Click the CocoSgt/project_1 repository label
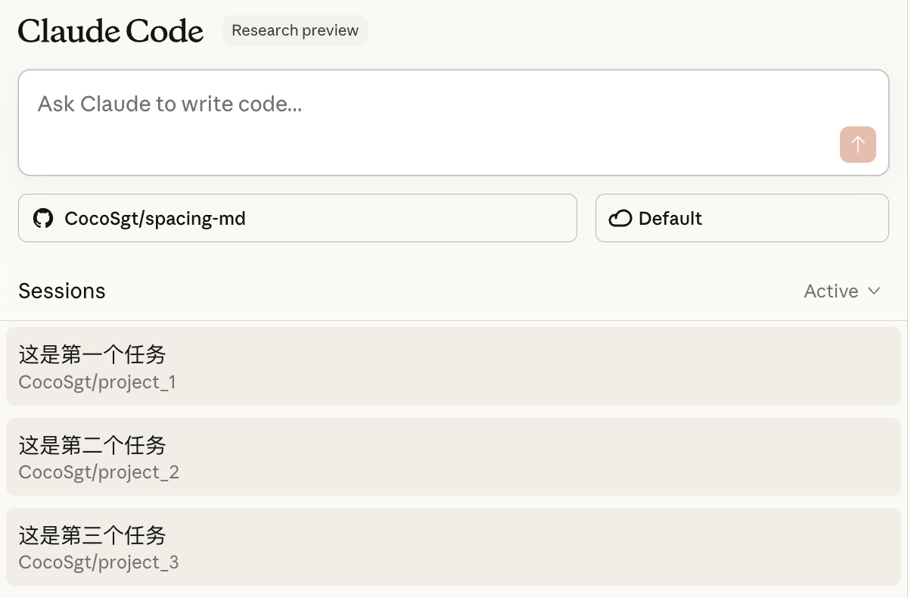Viewport: 908px width, 598px height. click(x=97, y=382)
